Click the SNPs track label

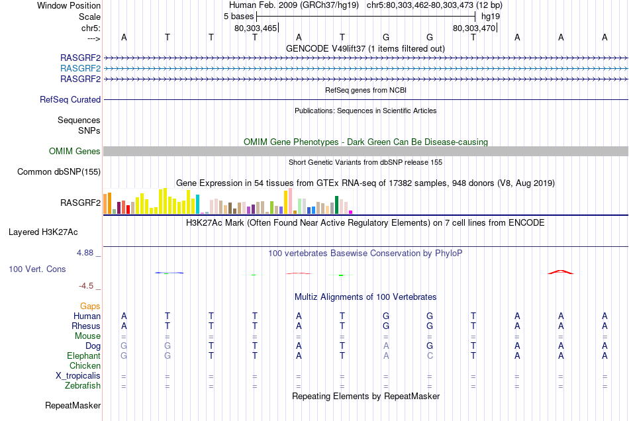(x=89, y=130)
